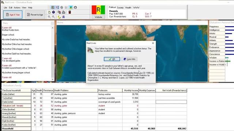Switch to the Political tab

(112, 7)
